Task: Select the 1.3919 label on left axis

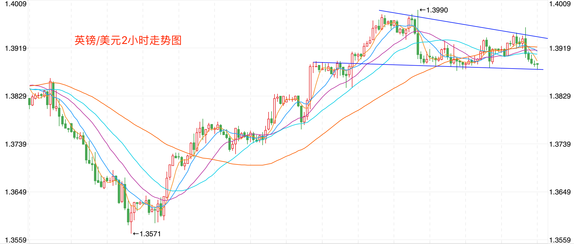Action: coord(16,48)
